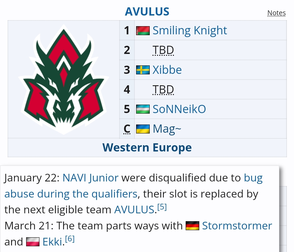This screenshot has height=252, width=294.
Task: Open coach Mag~ profile link
Action: click(167, 129)
